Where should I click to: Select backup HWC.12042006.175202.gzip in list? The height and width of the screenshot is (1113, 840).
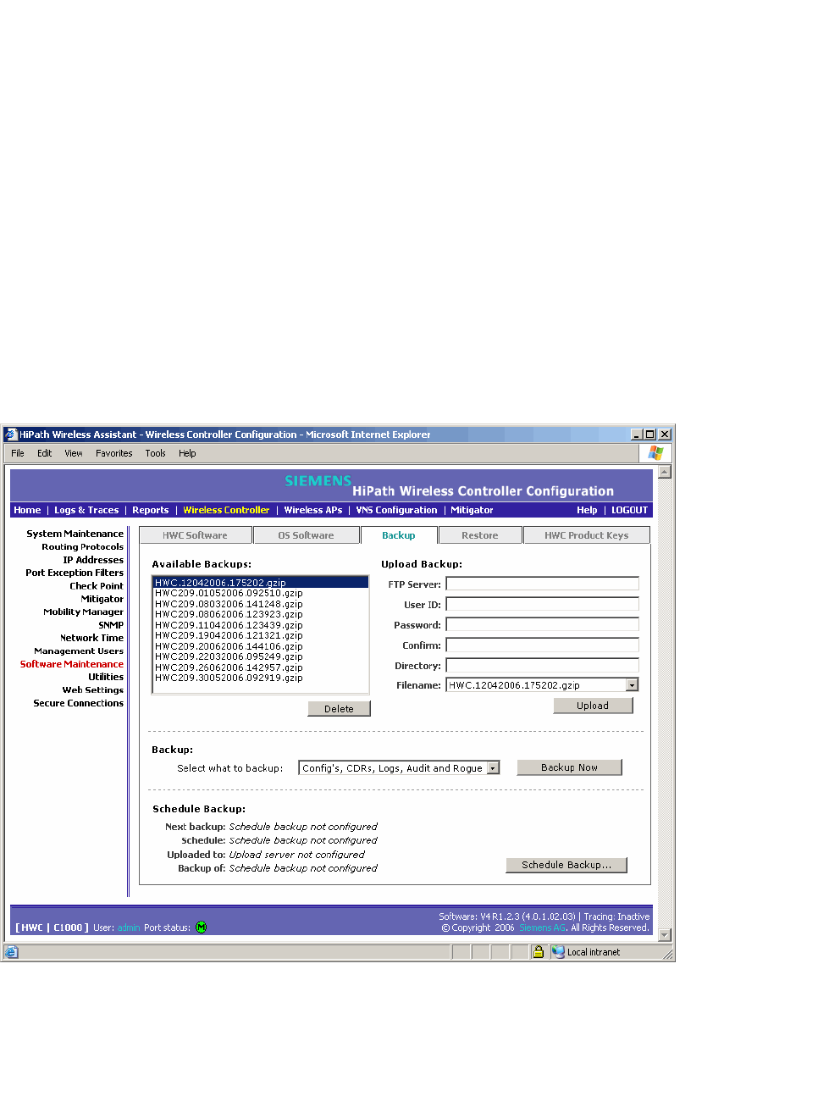click(261, 583)
